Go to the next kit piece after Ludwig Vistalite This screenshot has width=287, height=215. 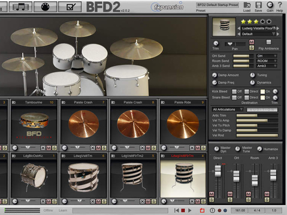tap(278, 28)
